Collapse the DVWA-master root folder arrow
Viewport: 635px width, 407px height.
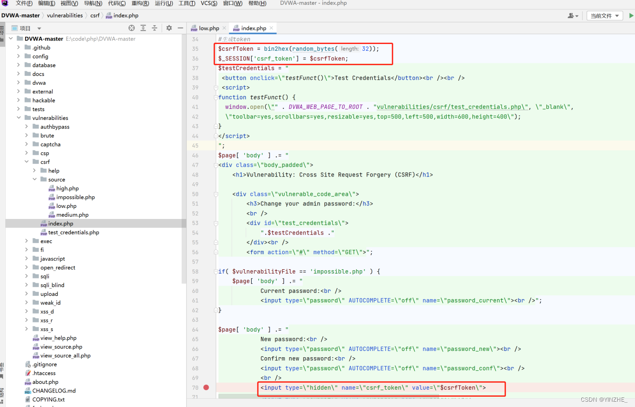tap(11, 39)
